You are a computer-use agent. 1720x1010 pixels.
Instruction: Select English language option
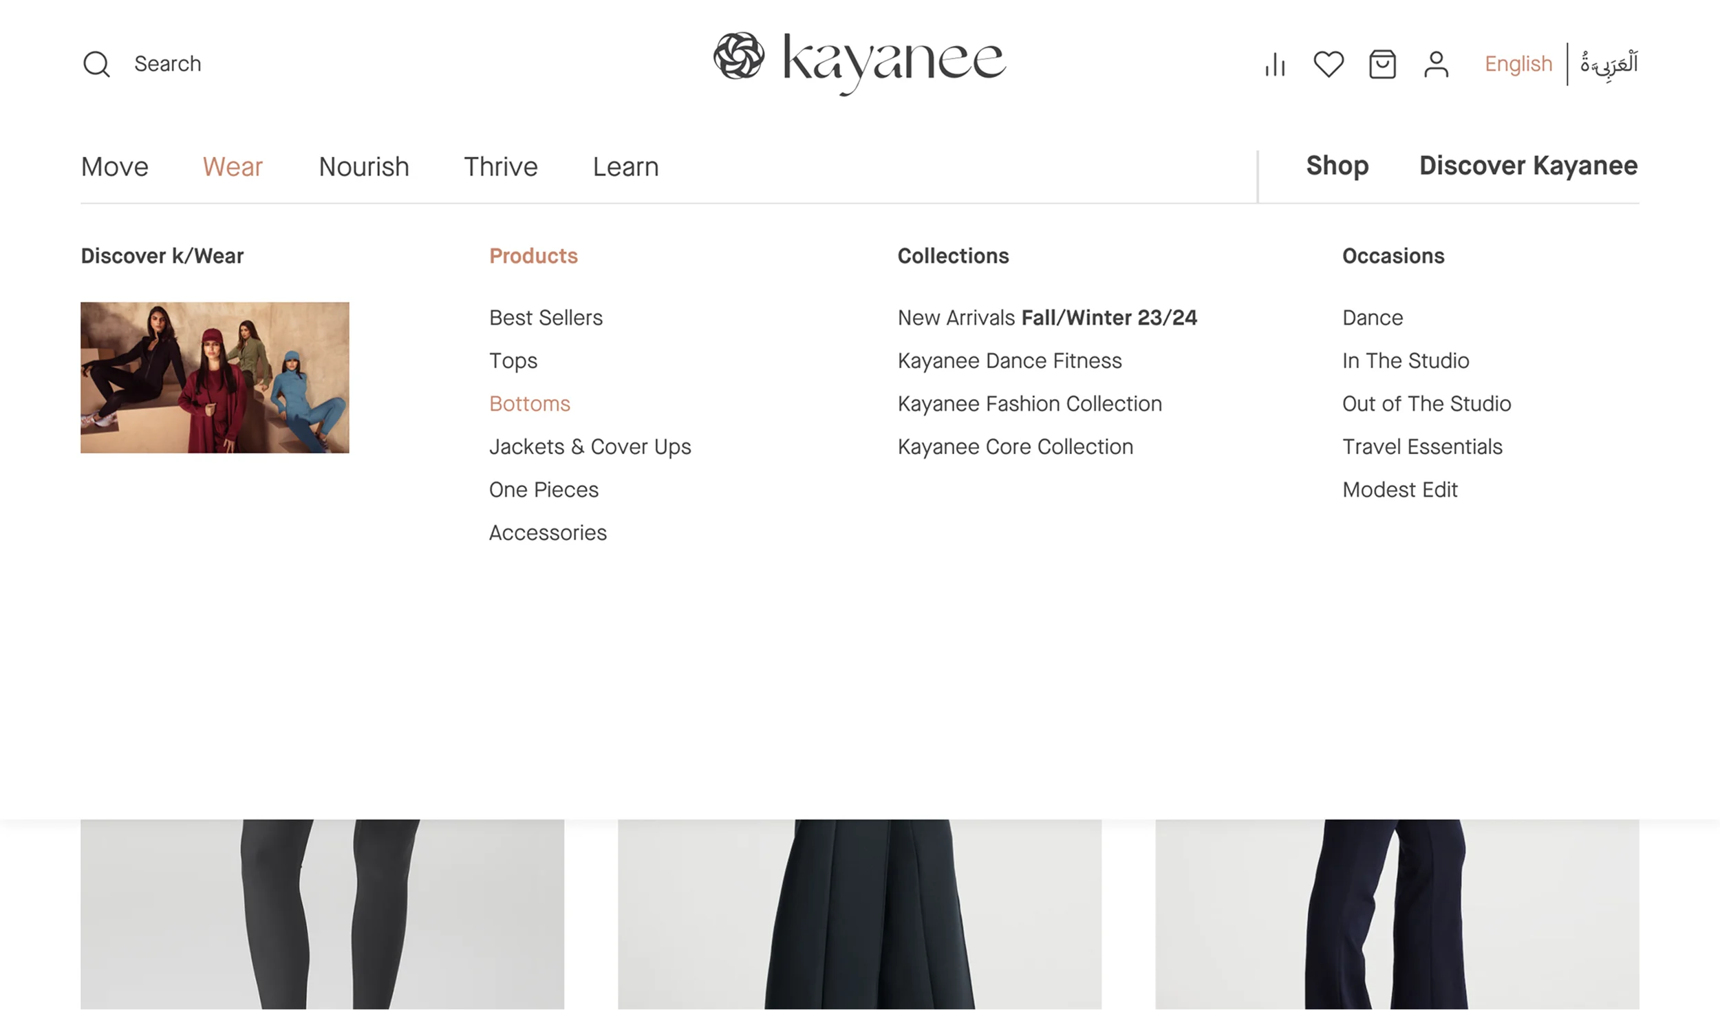1518,64
